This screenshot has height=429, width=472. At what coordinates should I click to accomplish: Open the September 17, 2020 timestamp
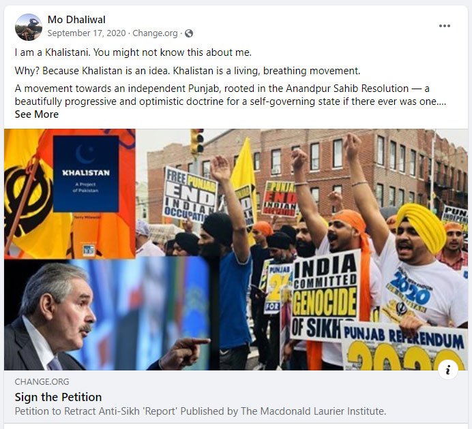tap(87, 33)
